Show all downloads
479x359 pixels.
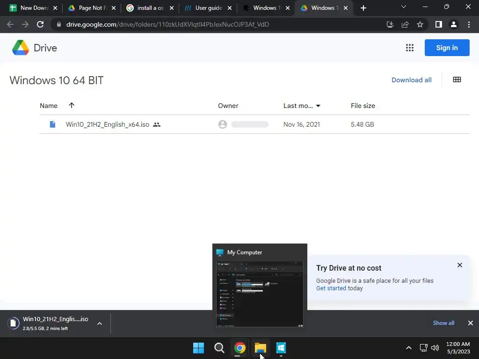[443, 323]
